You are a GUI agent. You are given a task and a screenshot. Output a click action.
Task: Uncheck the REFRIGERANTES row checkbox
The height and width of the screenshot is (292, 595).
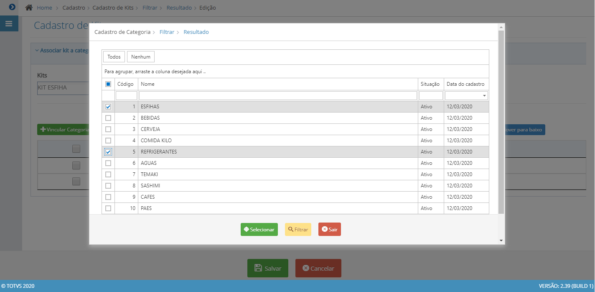(x=108, y=152)
